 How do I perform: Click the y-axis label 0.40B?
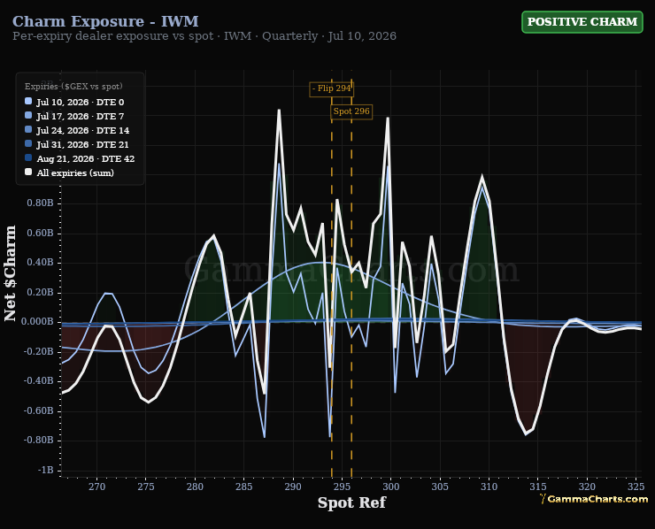[40, 262]
